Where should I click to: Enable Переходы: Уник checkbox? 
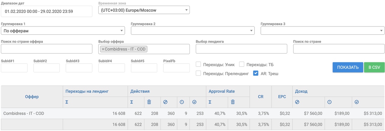(x=199, y=64)
